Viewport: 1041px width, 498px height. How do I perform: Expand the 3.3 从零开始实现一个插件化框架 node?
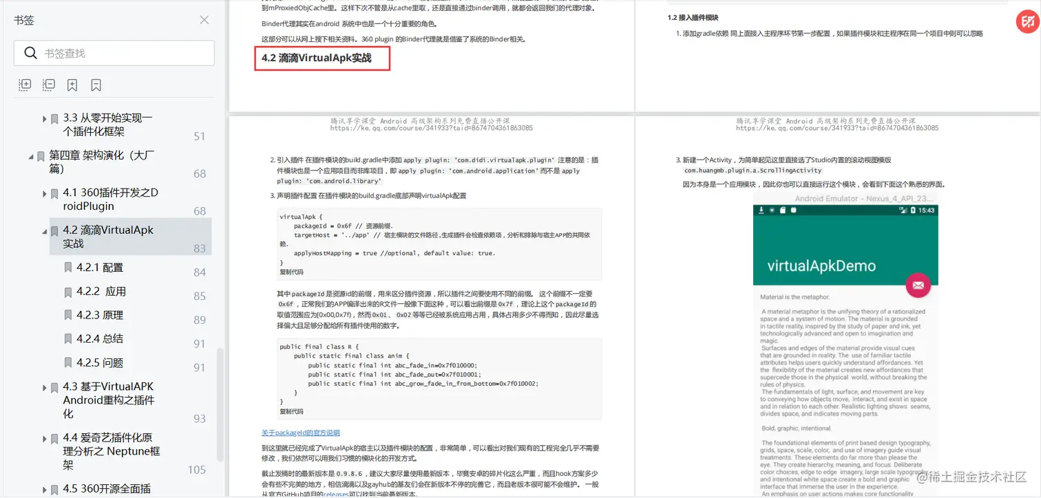pos(45,118)
